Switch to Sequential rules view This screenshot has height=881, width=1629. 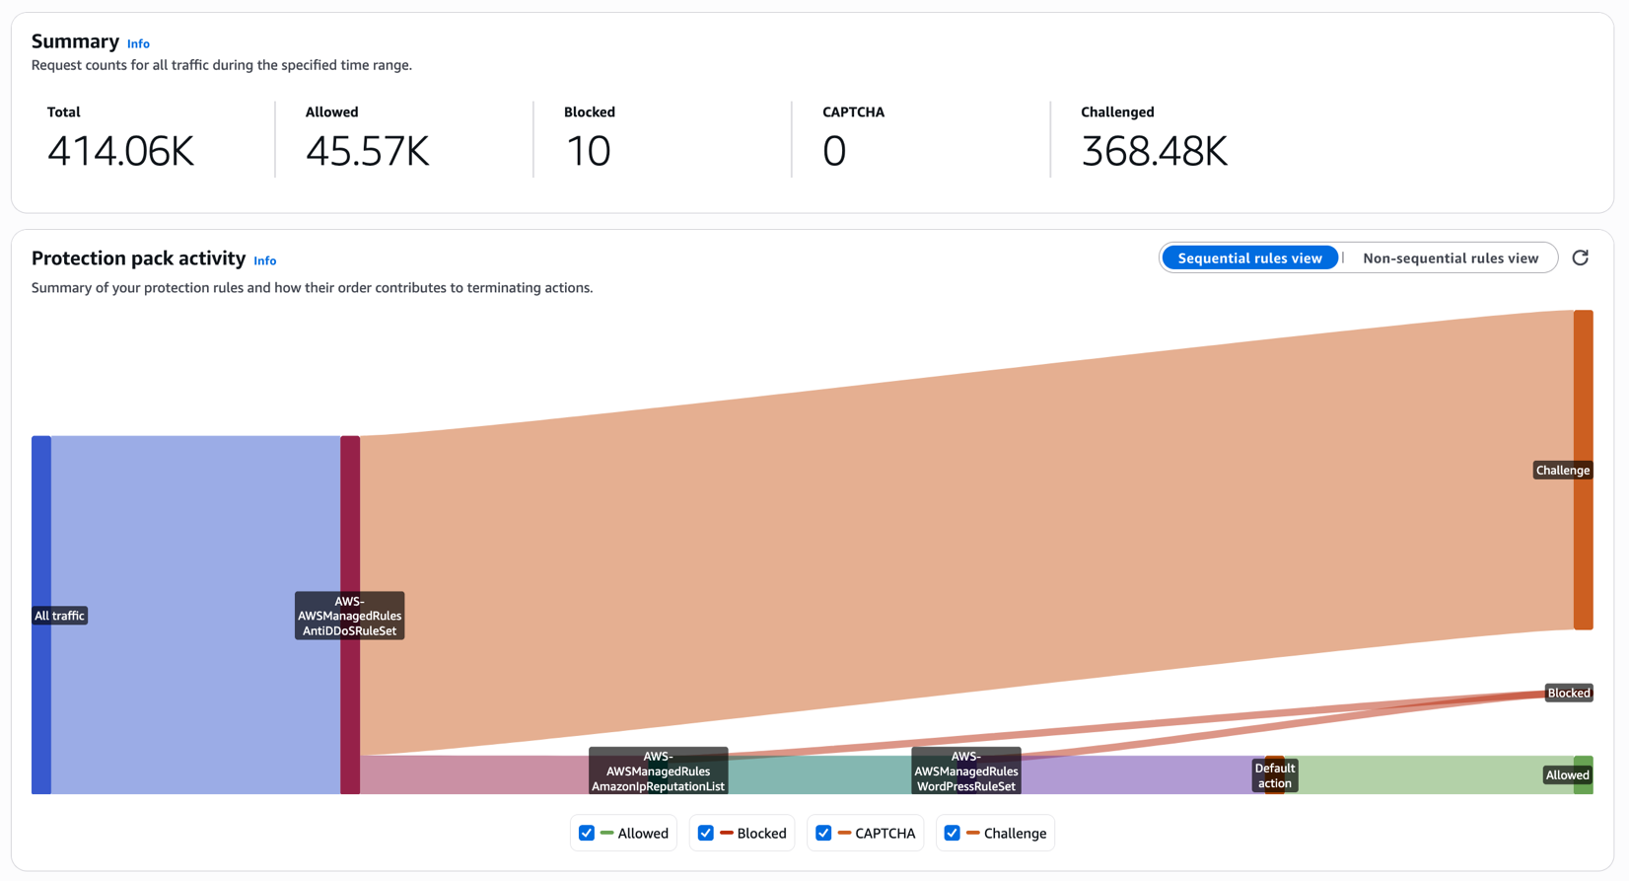click(1249, 257)
